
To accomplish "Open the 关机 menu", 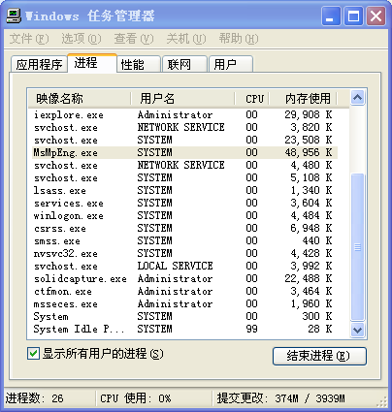I will [x=186, y=39].
